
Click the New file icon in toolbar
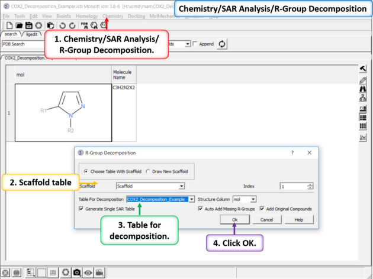point(10,26)
